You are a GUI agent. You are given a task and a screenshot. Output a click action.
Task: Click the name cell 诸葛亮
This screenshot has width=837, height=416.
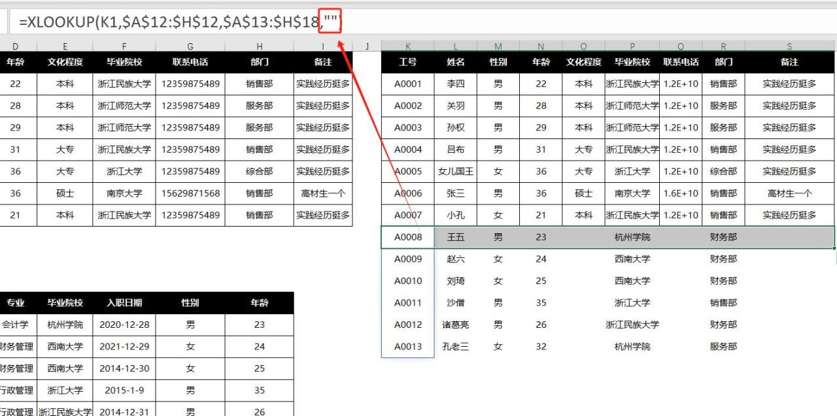tap(456, 325)
